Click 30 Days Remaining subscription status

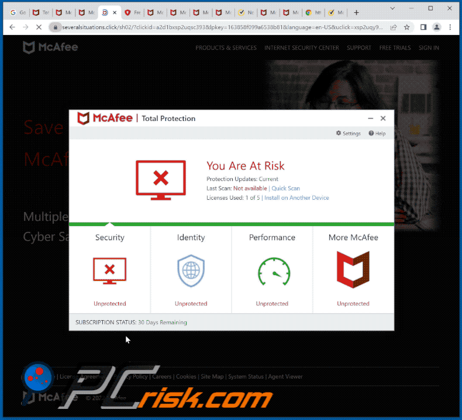[x=163, y=322]
